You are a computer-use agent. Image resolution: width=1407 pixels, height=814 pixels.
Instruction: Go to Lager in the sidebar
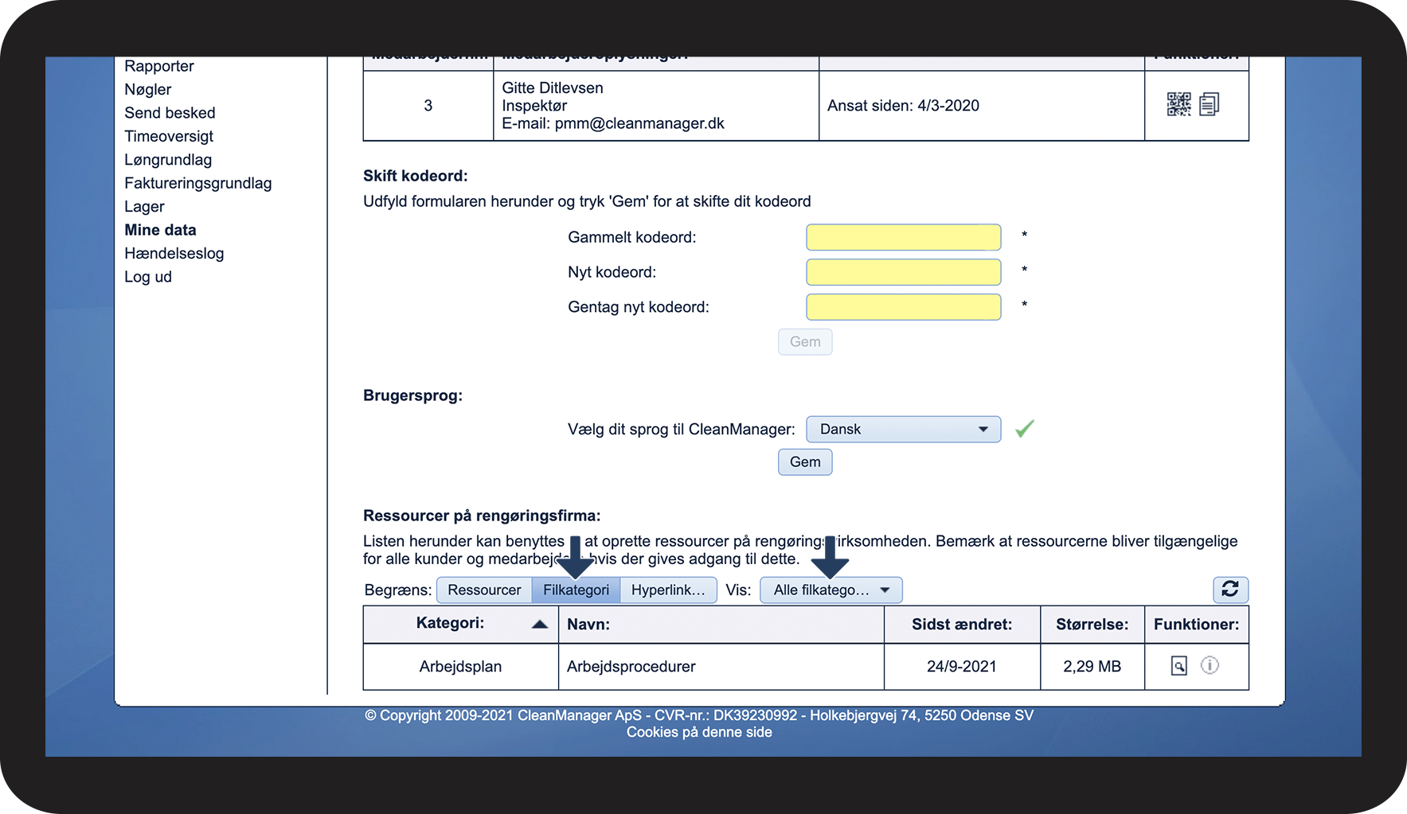pos(144,207)
